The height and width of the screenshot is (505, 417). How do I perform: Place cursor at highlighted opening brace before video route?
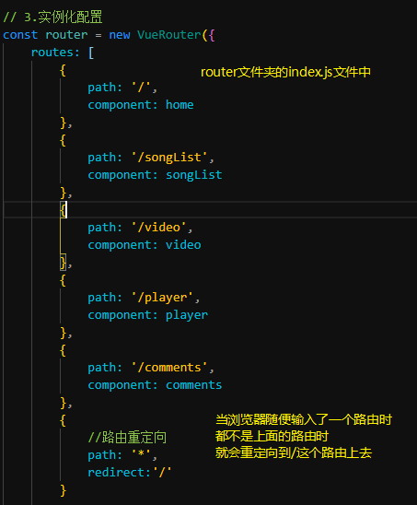click(x=64, y=210)
